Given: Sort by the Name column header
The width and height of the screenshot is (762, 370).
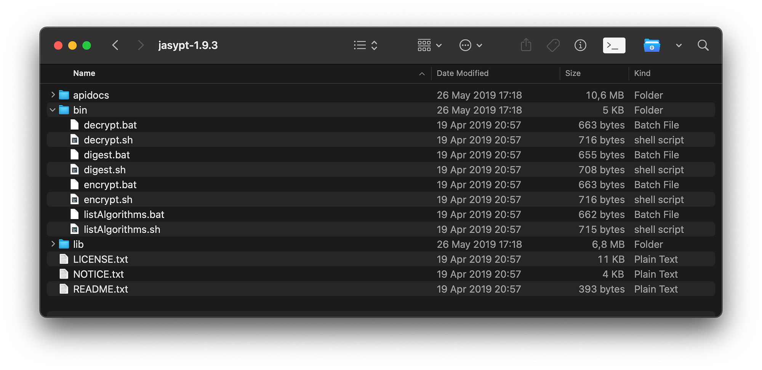Looking at the screenshot, I should 84,73.
